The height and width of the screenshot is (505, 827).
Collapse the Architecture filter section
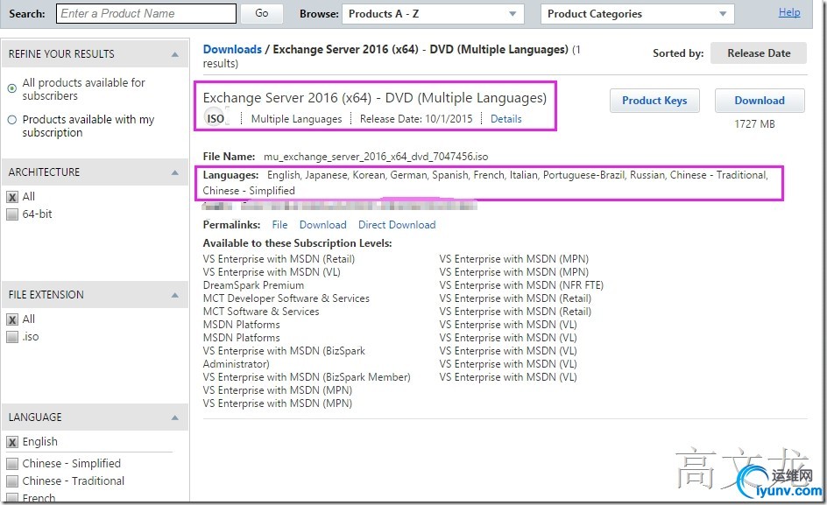tap(175, 172)
